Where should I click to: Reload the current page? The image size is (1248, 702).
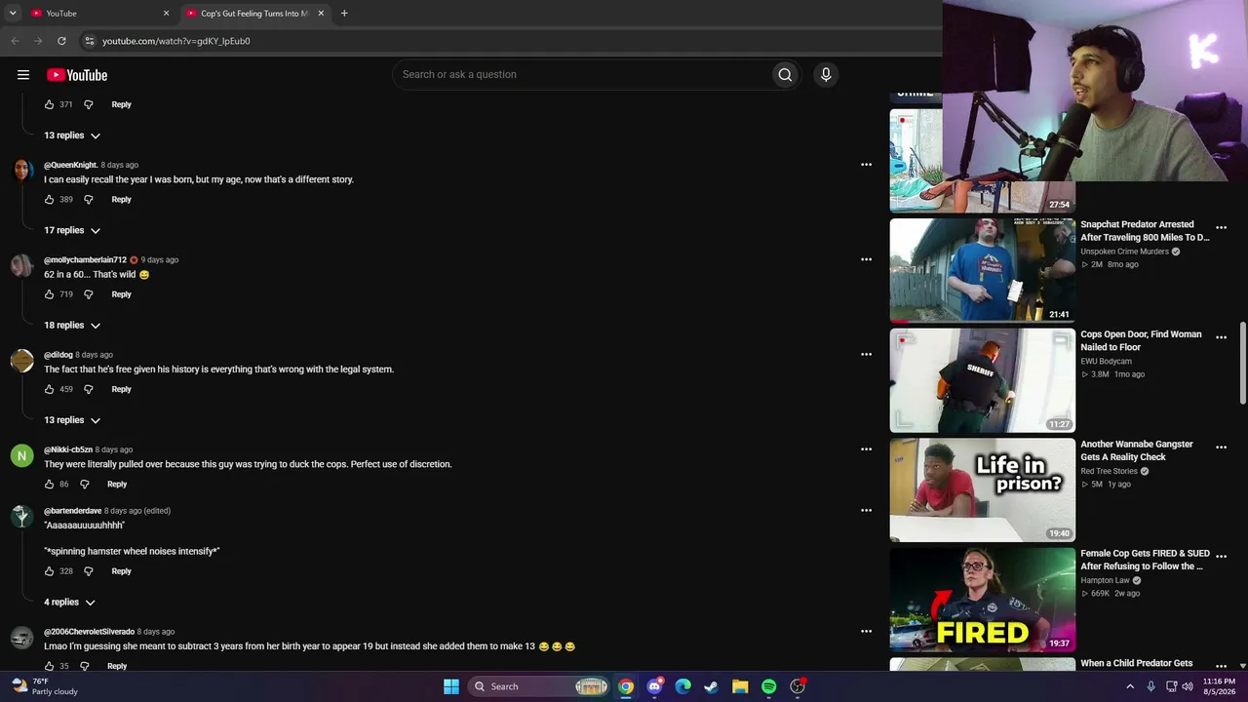[x=61, y=41]
